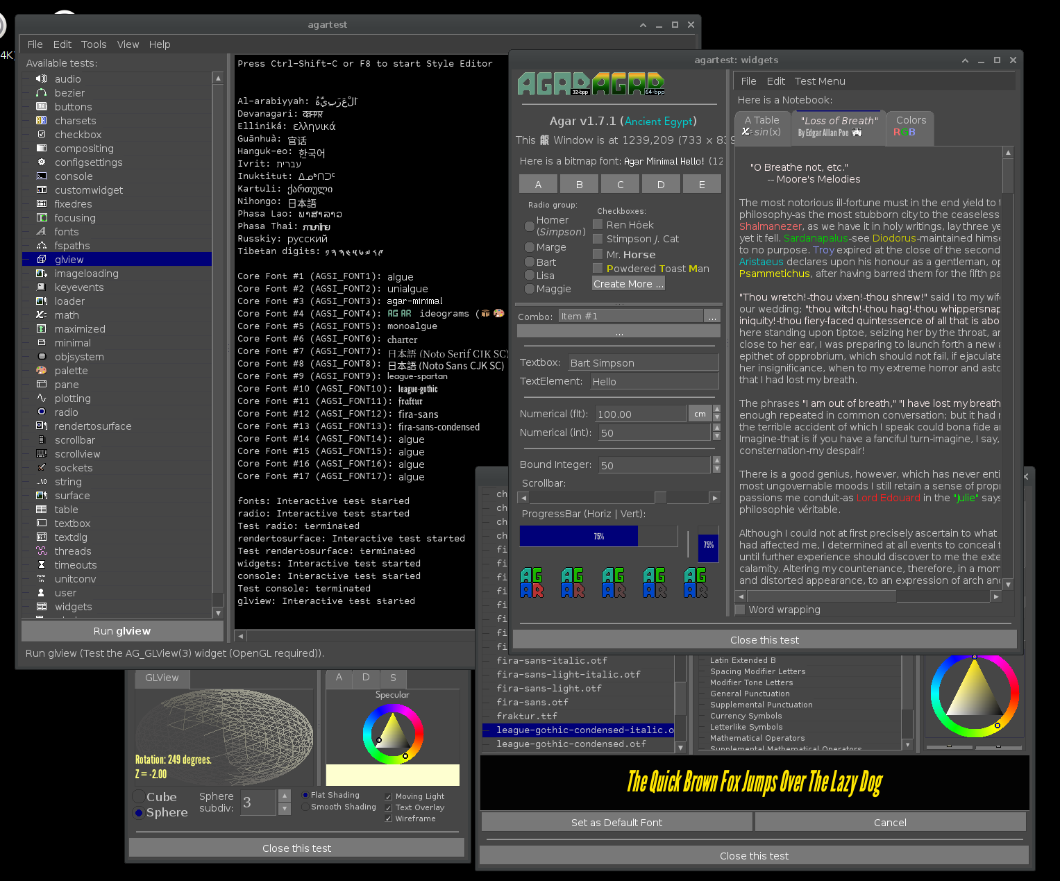This screenshot has width=1060, height=881.
Task: Click the audio speaker icon in test list
Action: [x=41, y=79]
